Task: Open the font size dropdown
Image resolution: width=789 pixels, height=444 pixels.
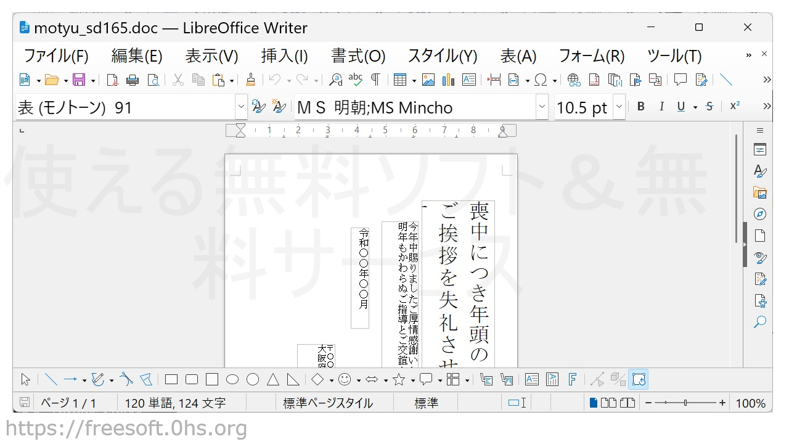Action: point(619,107)
